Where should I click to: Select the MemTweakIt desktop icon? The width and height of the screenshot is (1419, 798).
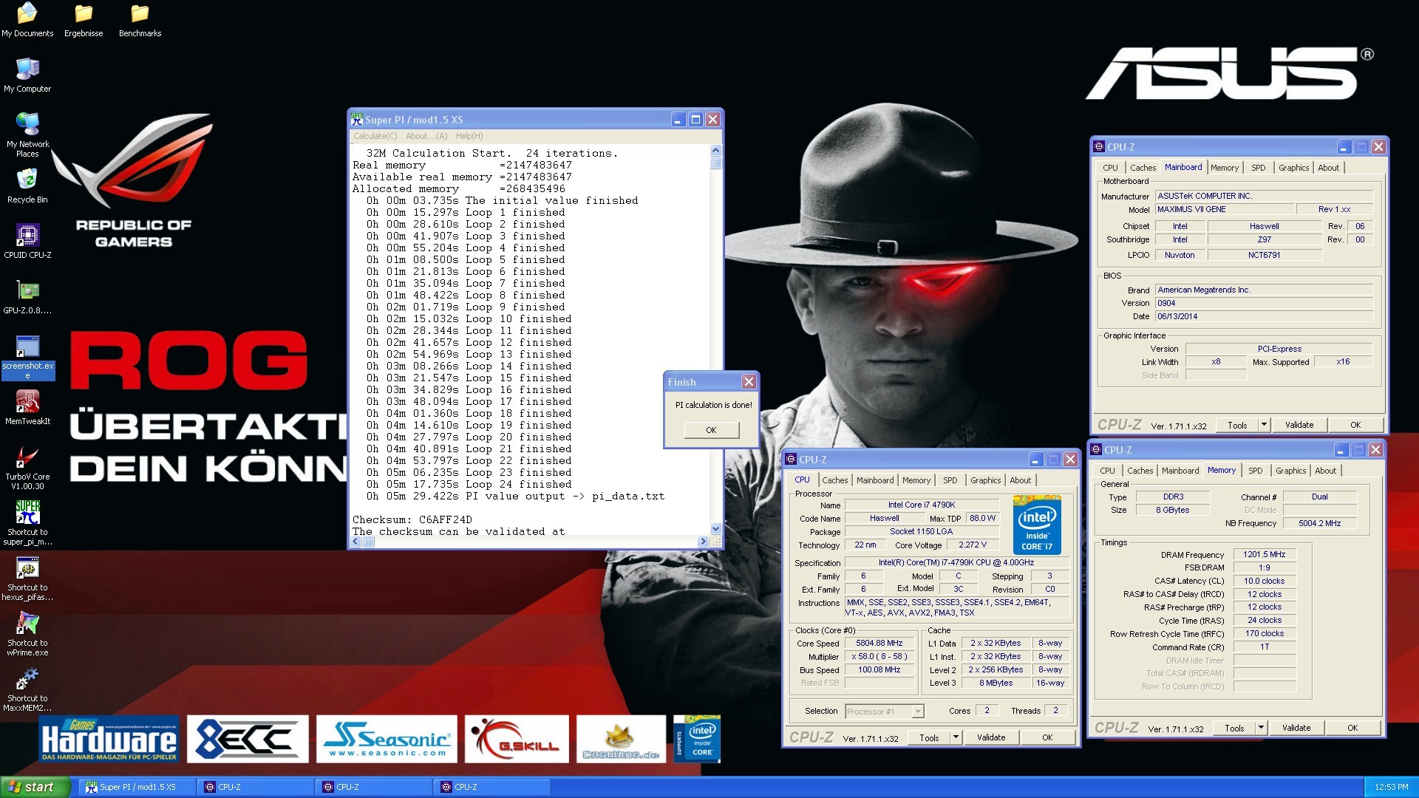(x=27, y=408)
